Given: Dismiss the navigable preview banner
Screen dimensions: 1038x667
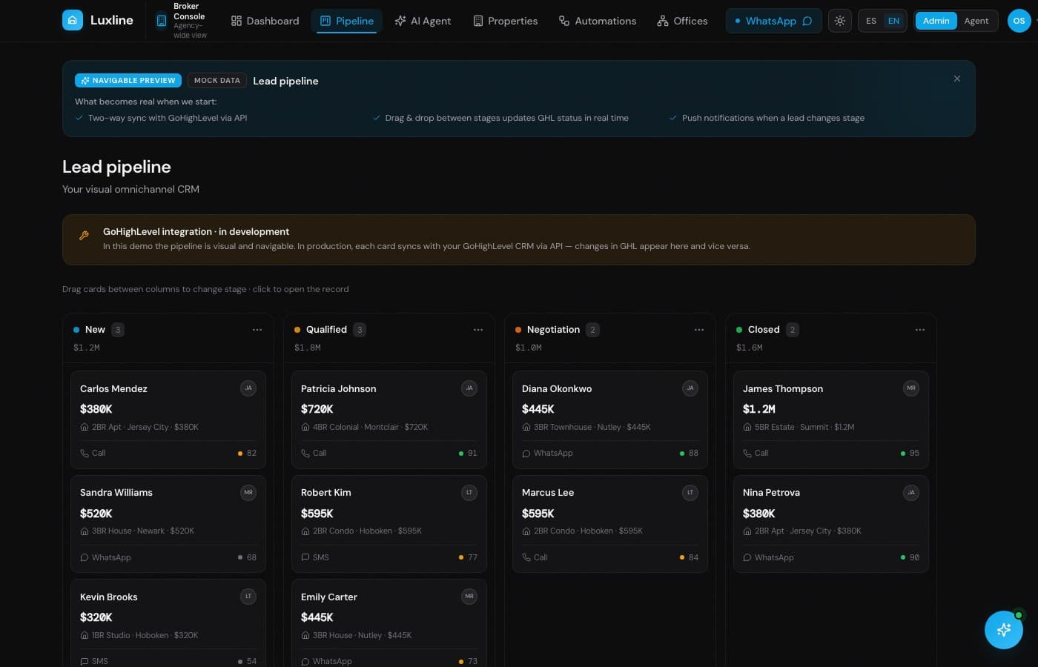Looking at the screenshot, I should [957, 79].
